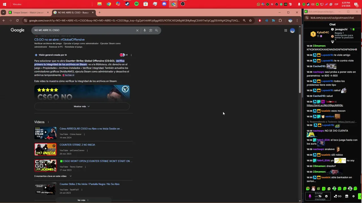Click the Google logo

coord(18,30)
